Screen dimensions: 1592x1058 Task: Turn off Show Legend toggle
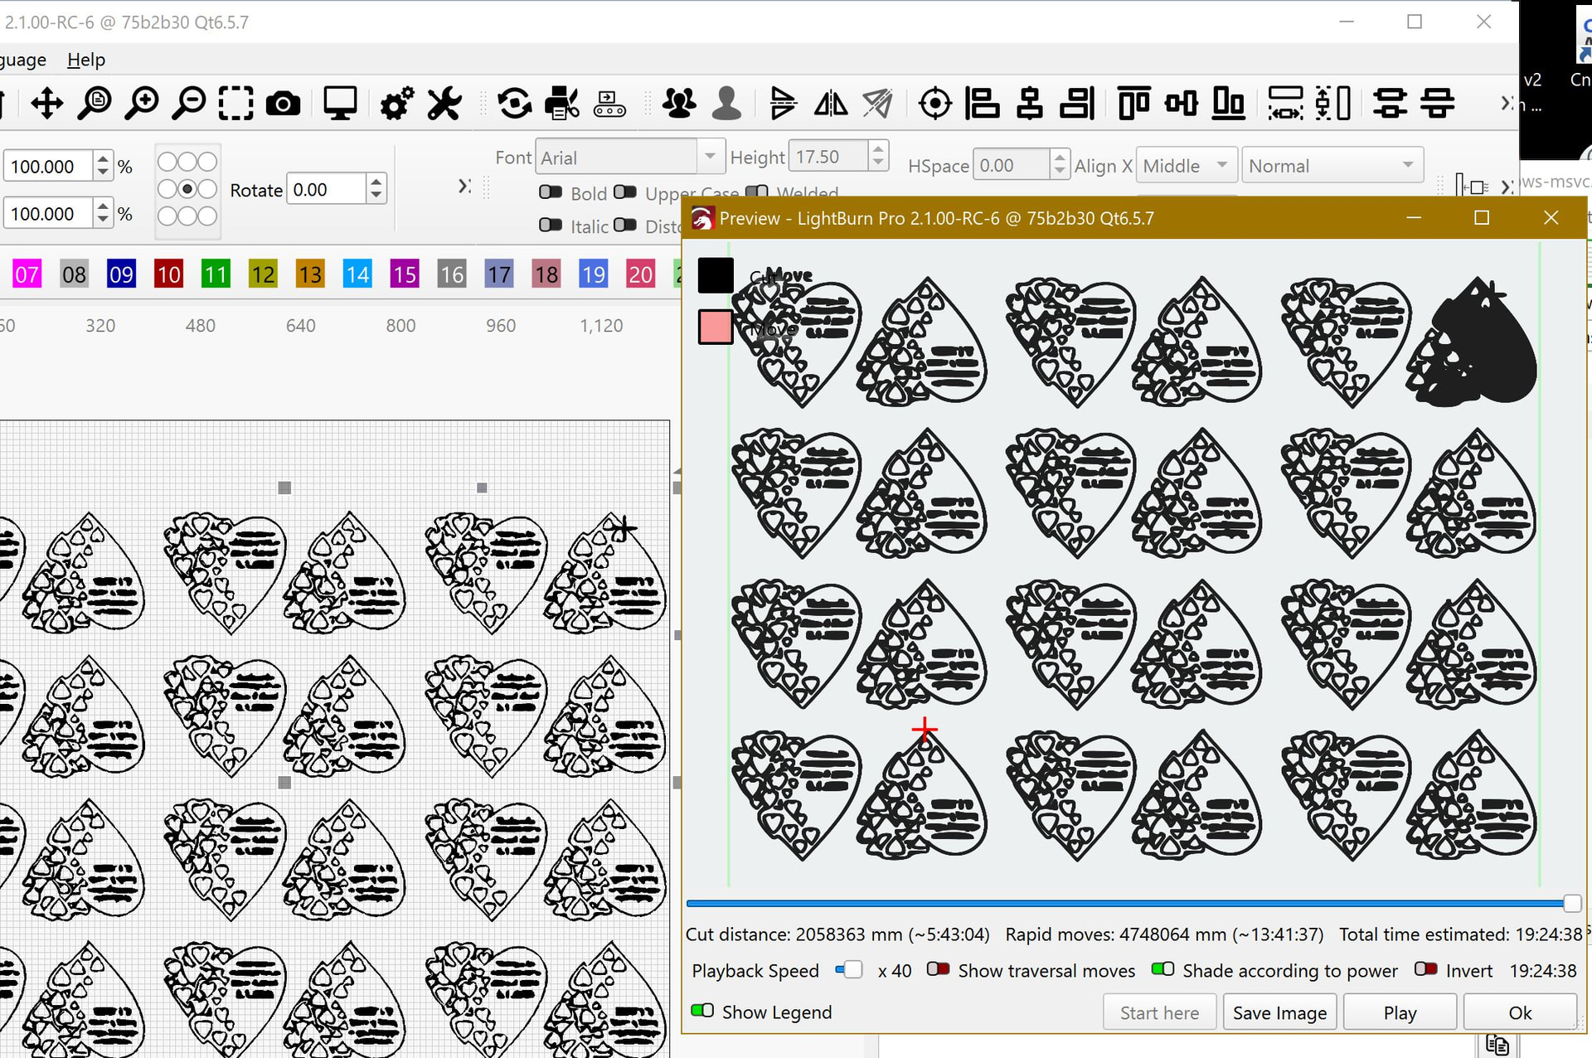(x=702, y=1011)
